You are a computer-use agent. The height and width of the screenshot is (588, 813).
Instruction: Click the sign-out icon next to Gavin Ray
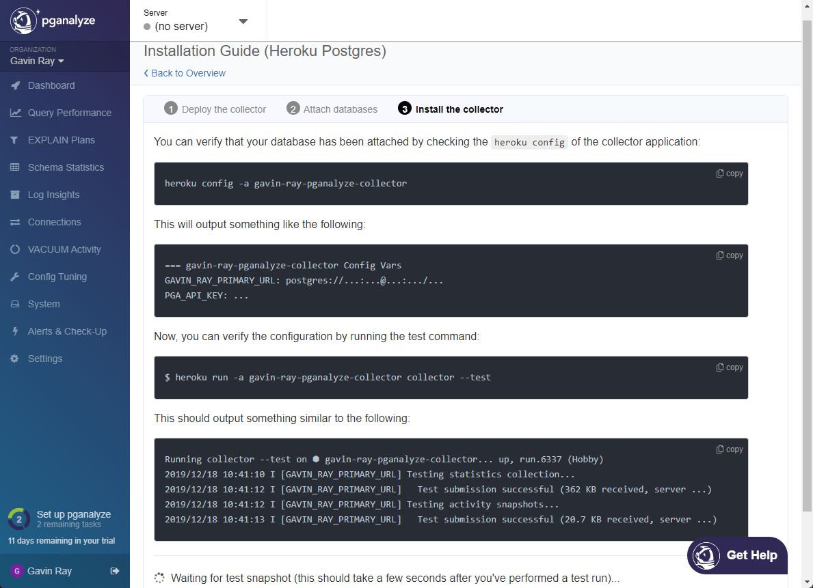(115, 571)
